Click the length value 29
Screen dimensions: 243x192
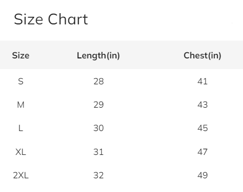click(99, 105)
